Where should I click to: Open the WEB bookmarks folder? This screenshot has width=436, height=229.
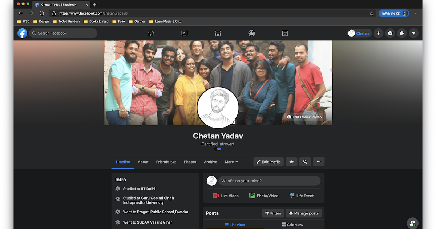[x=23, y=21]
